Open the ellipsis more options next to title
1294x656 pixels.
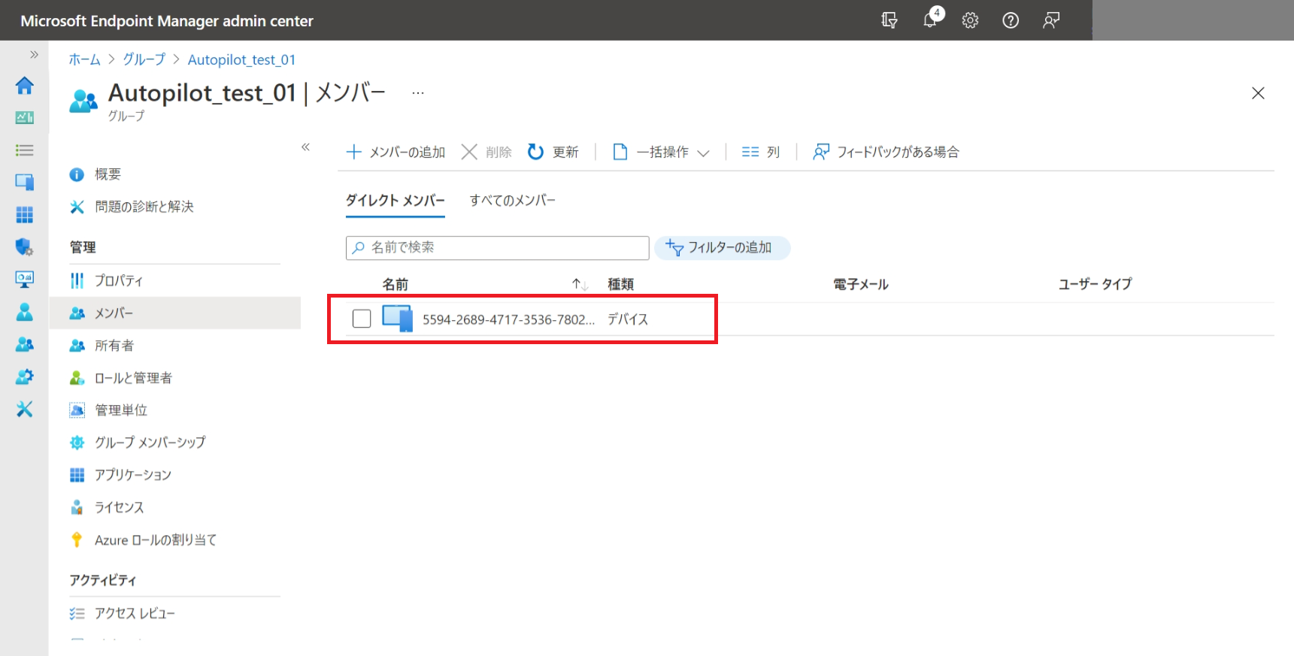coord(418,92)
